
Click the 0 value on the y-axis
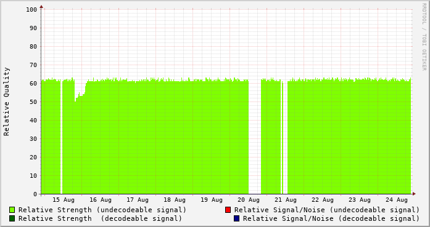click(x=35, y=194)
